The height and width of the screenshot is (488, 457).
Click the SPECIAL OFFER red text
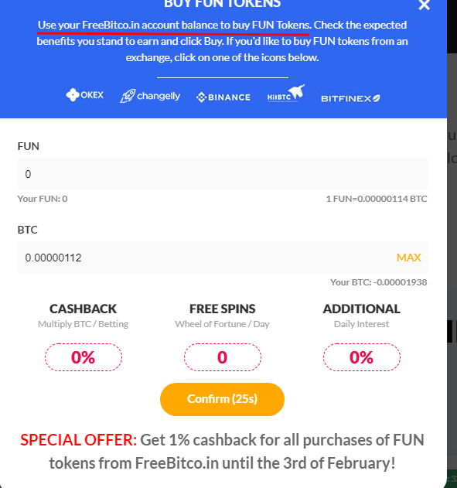point(78,440)
